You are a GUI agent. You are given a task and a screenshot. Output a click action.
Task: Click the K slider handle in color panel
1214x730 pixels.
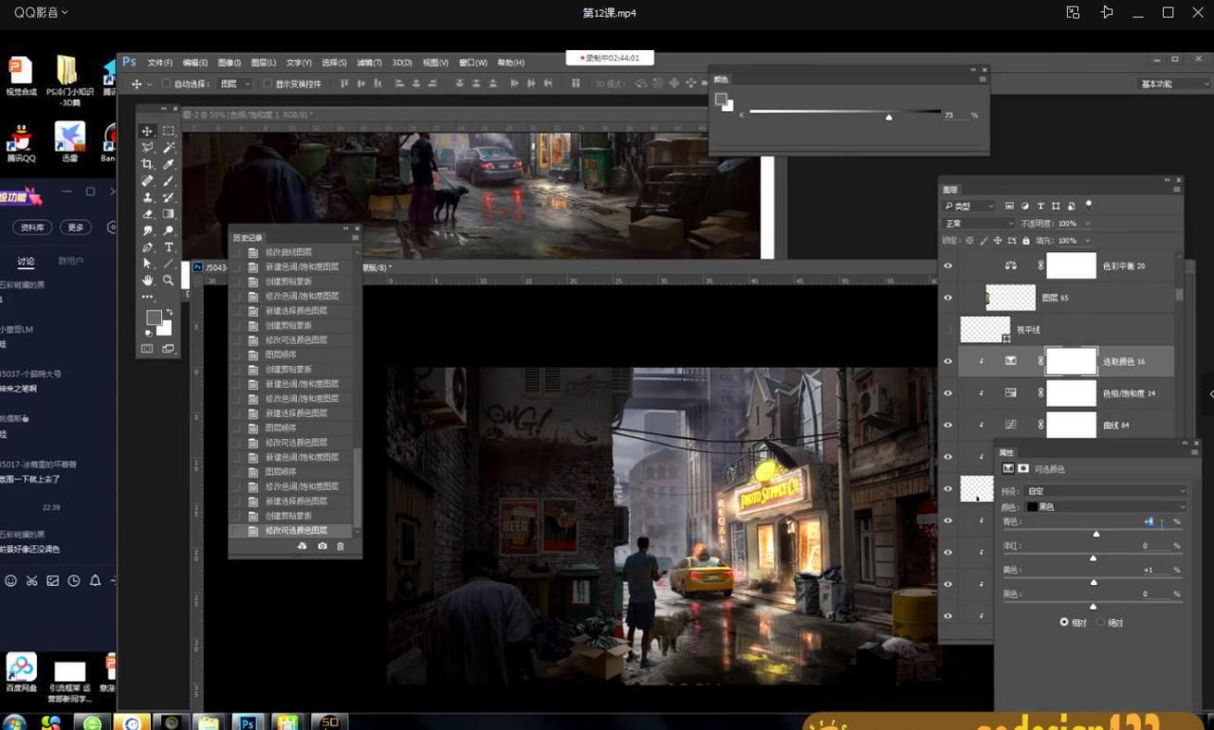[889, 118]
